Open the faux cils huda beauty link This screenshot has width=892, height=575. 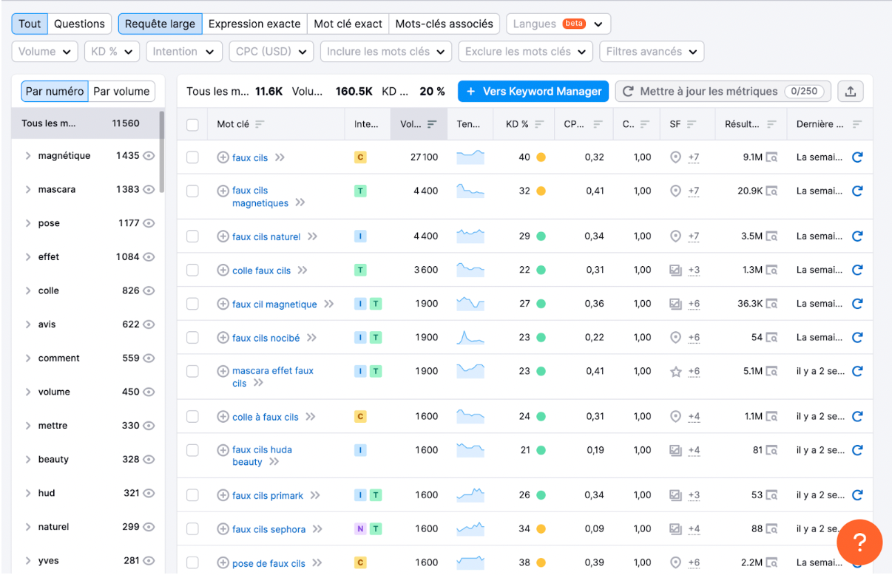(x=262, y=455)
